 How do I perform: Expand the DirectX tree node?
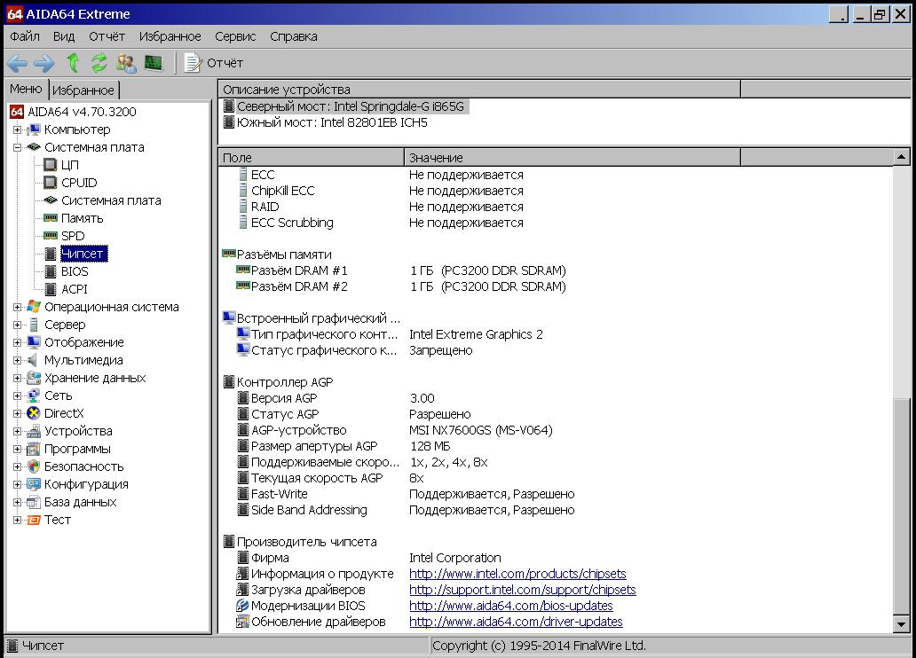17,414
